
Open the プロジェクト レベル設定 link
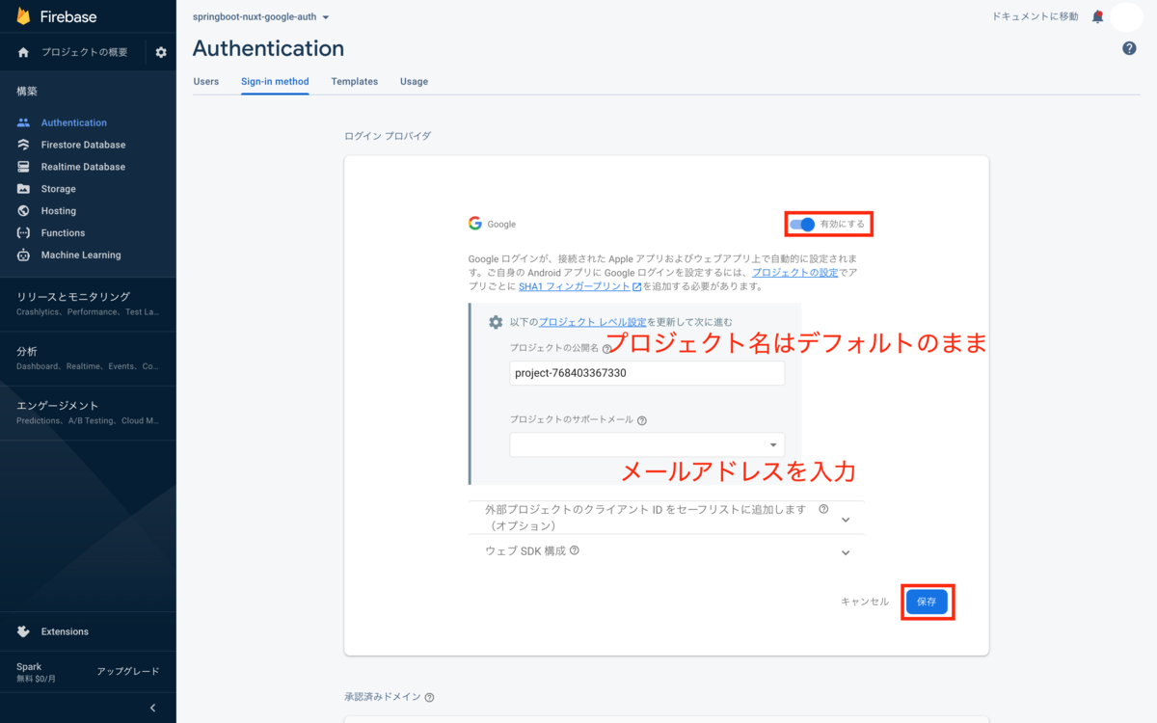[x=592, y=322]
